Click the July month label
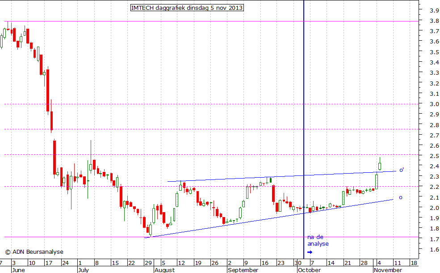 tap(84, 270)
